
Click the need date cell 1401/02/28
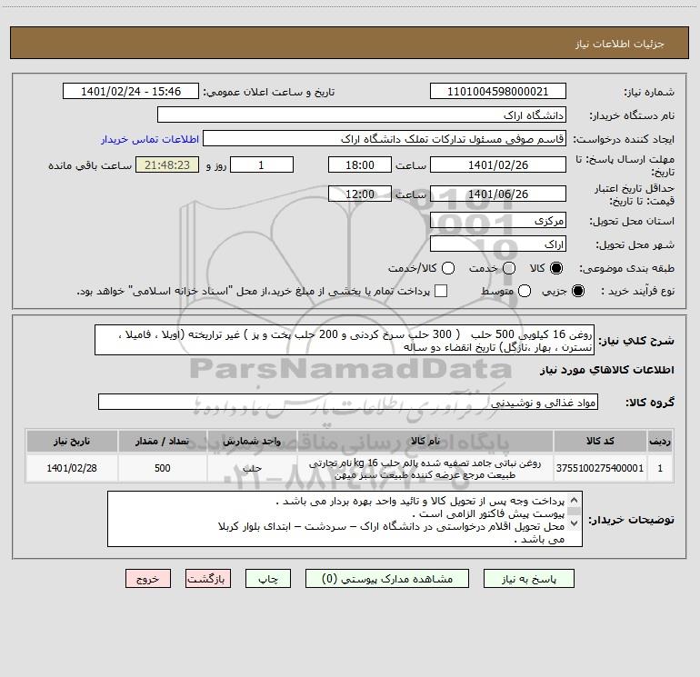point(72,468)
